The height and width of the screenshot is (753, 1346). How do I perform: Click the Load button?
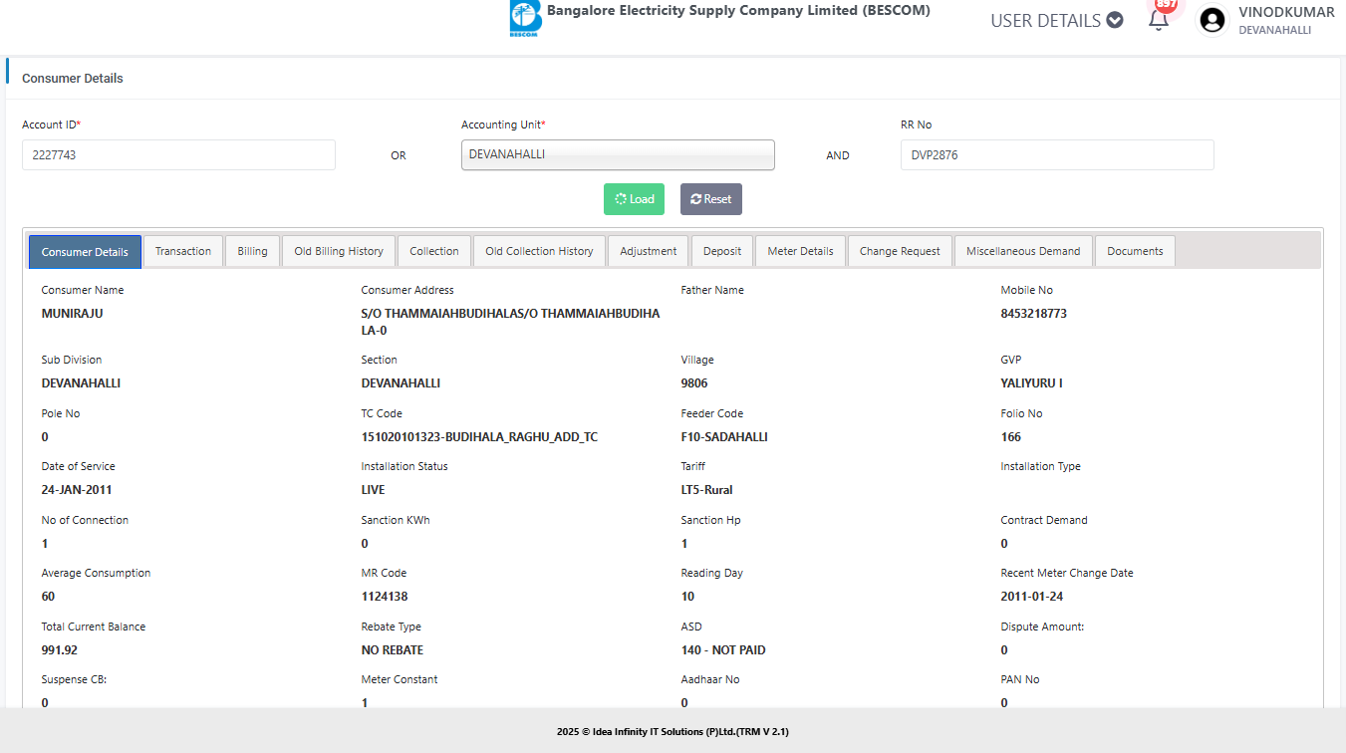point(634,199)
